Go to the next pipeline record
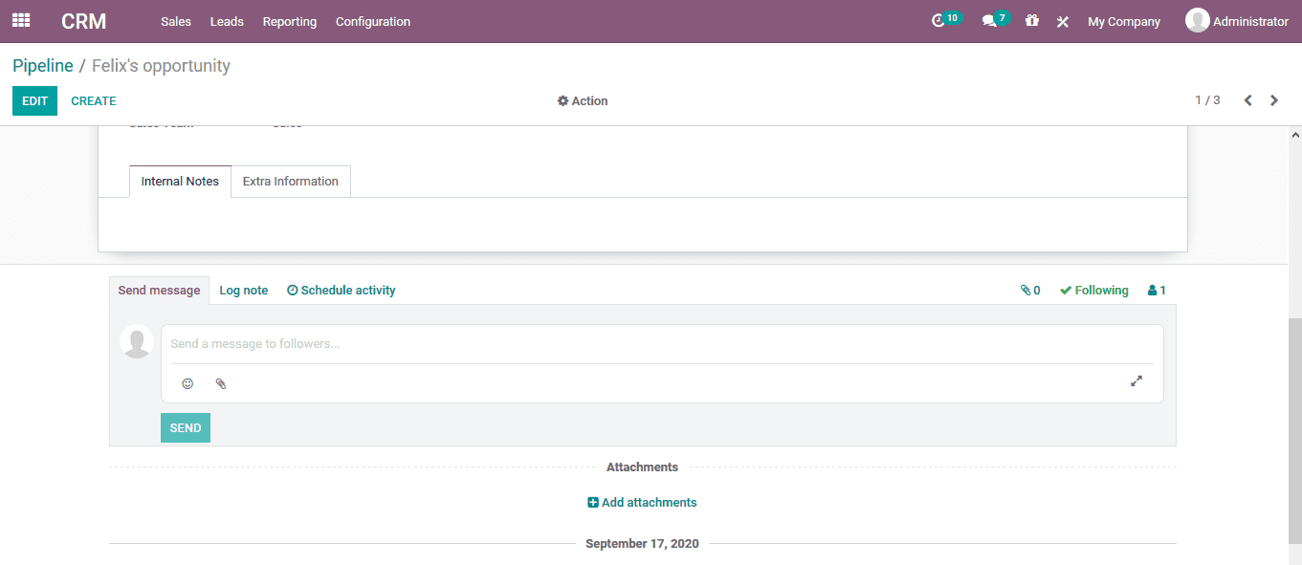The image size is (1302, 565). tap(1273, 99)
